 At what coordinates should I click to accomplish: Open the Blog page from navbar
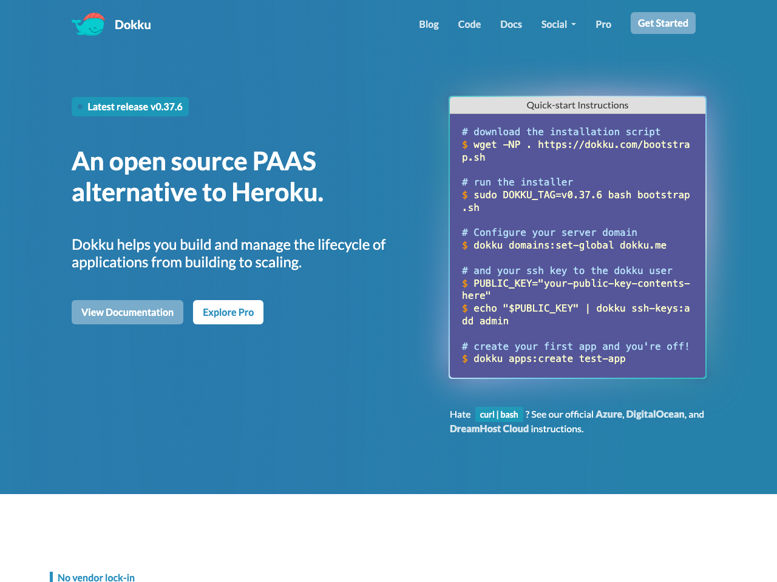click(x=429, y=24)
